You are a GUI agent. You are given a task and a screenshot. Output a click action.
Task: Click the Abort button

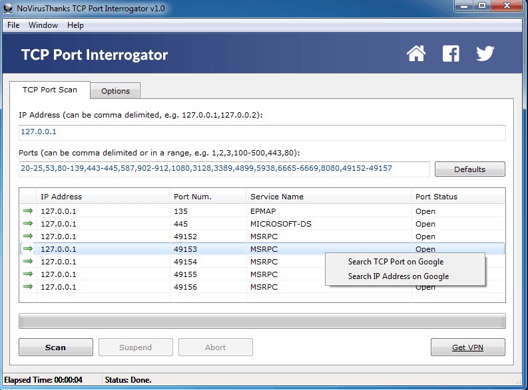pos(216,347)
